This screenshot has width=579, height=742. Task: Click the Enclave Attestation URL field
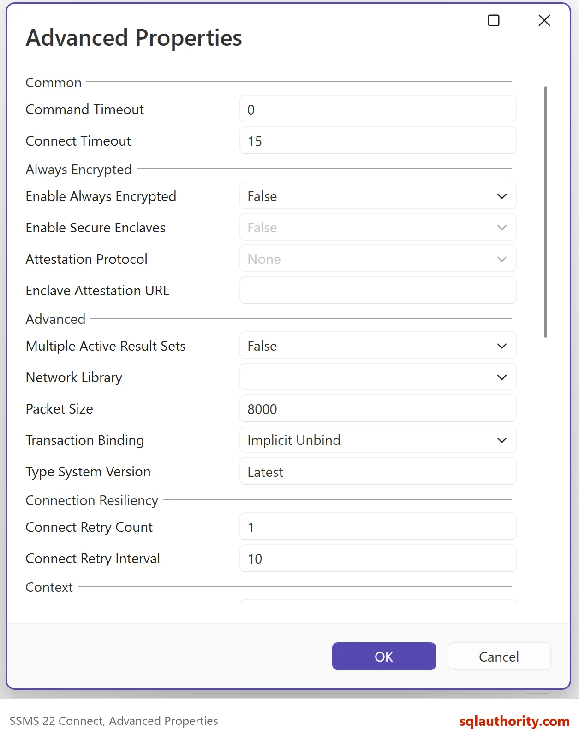[378, 290]
